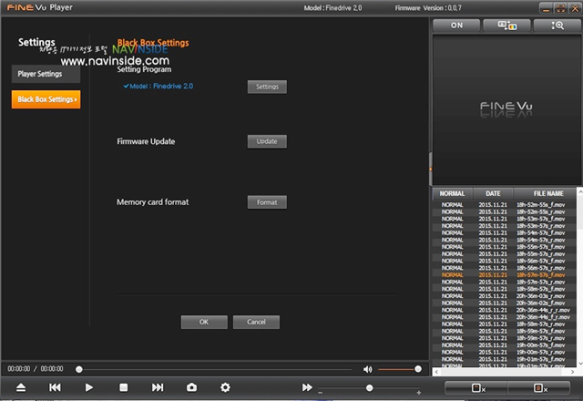Click the right film-delete icon at bottom right

[x=539, y=388]
